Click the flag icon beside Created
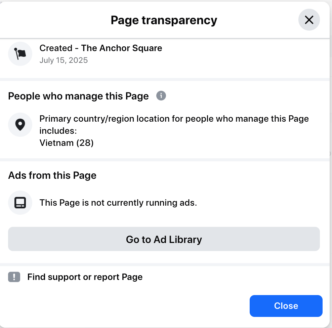The height and width of the screenshot is (328, 332). point(20,54)
